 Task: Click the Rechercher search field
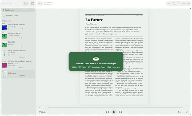pyautogui.click(x=18, y=10)
